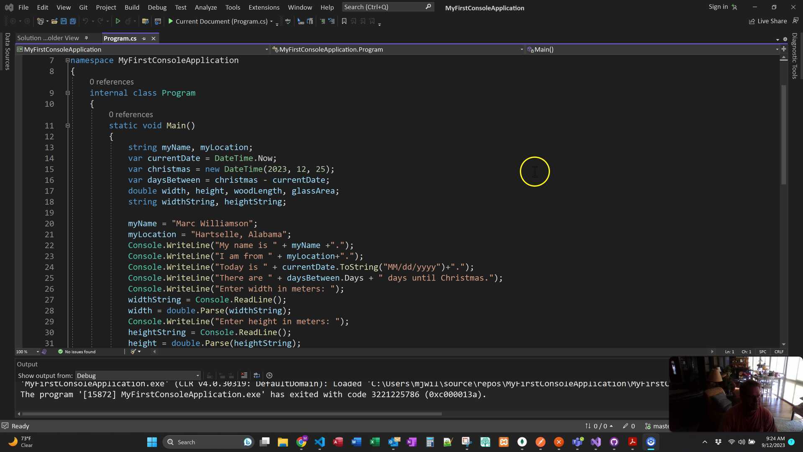
Task: Click the bookmark icon in toolbar
Action: (344, 21)
